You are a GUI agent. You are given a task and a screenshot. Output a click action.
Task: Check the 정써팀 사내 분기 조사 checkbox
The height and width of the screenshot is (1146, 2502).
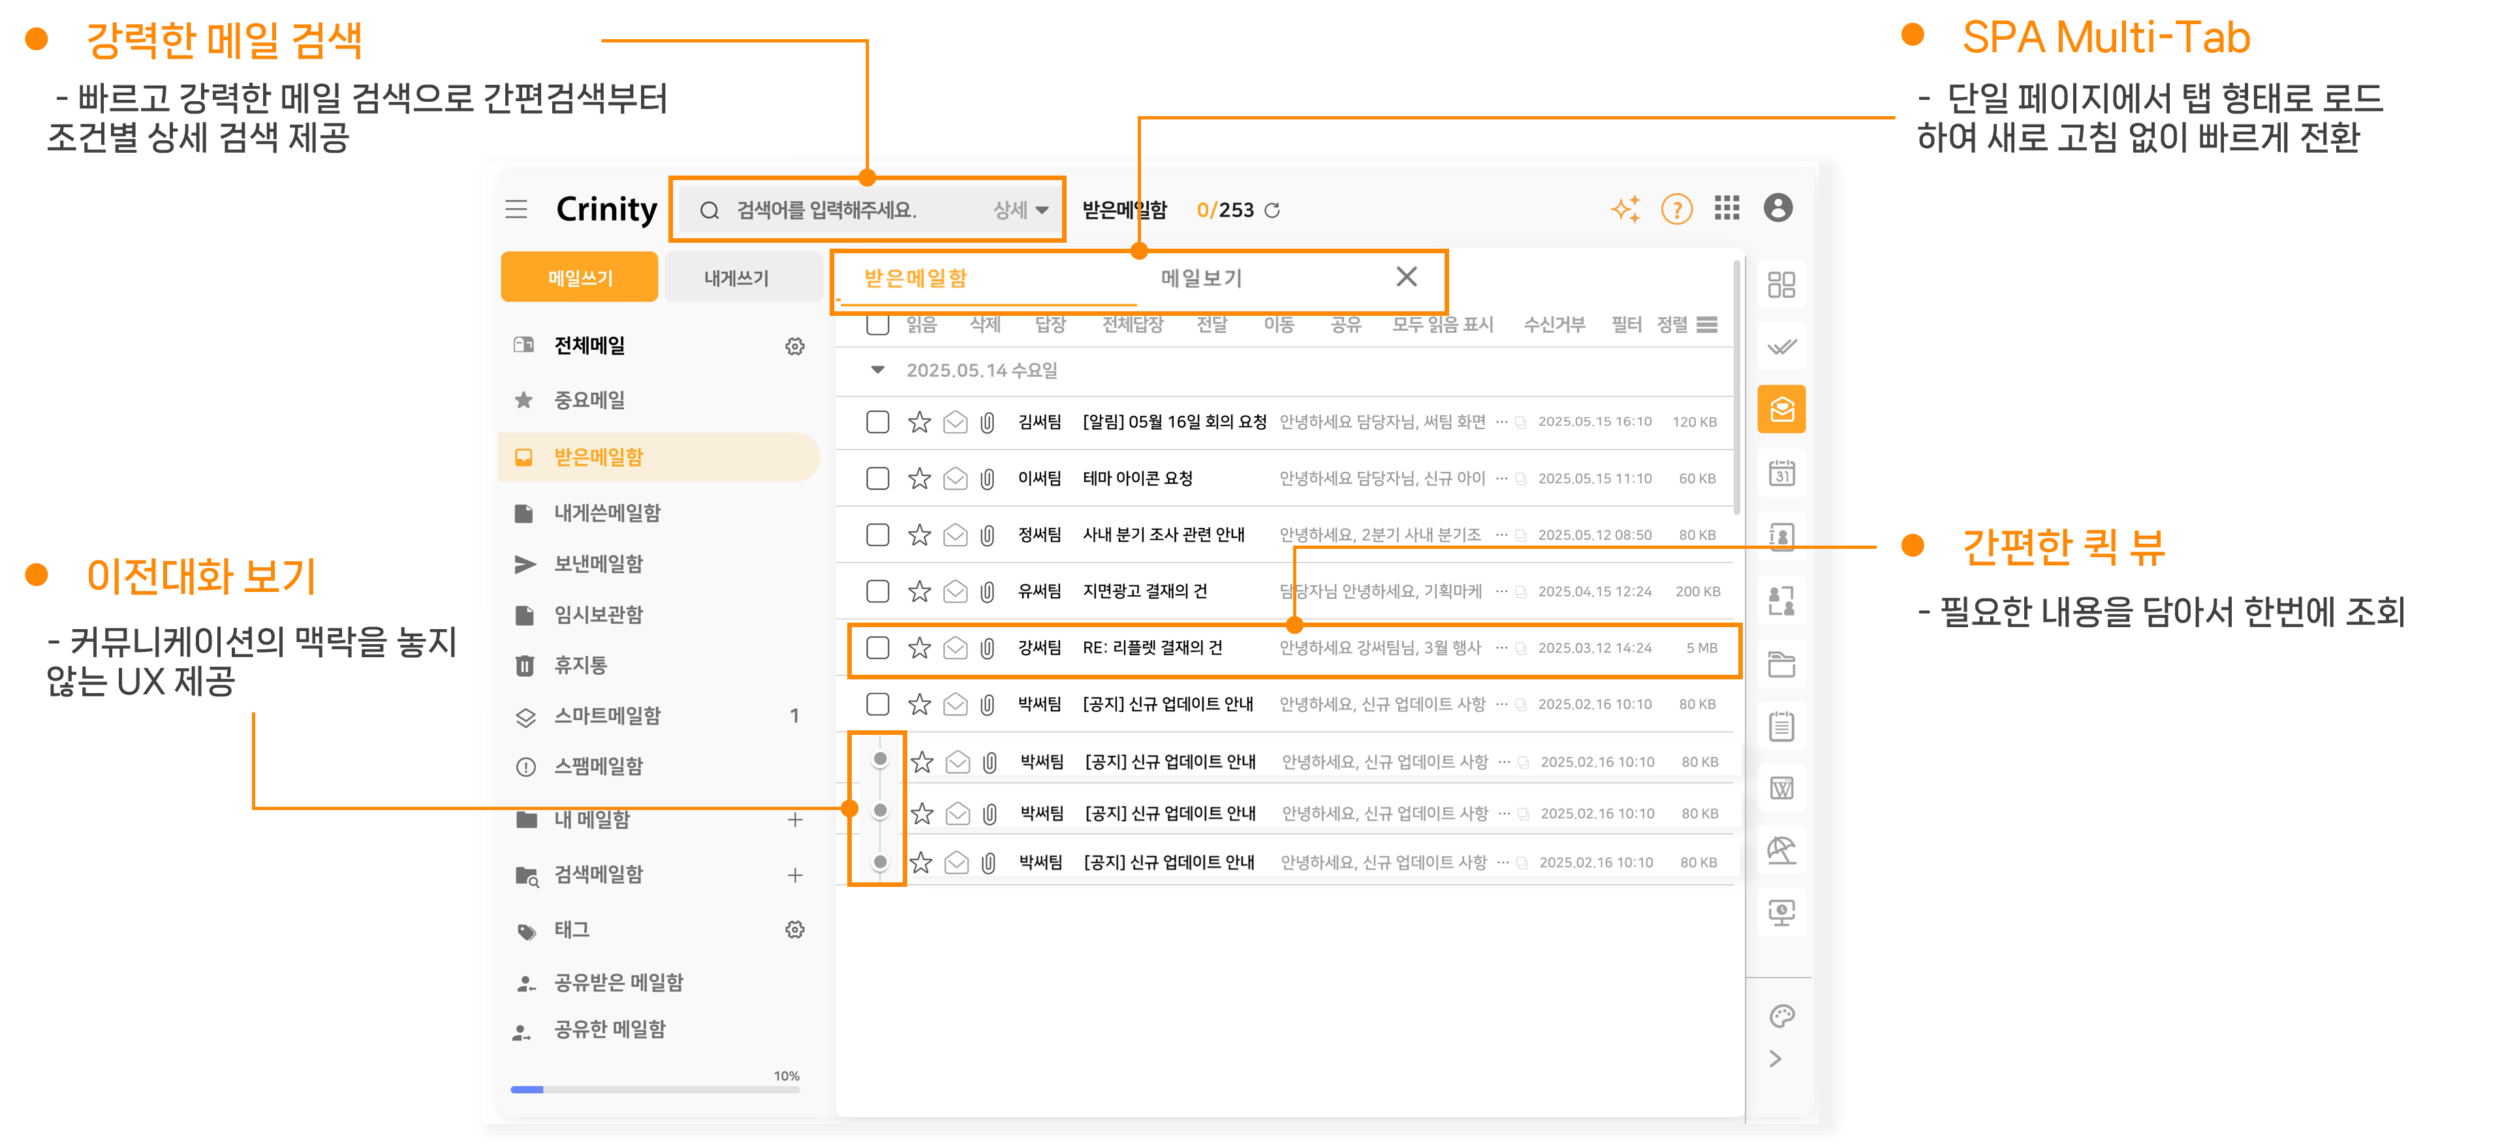[877, 534]
